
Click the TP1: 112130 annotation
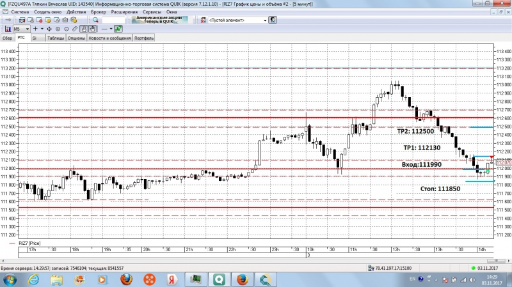click(x=422, y=148)
